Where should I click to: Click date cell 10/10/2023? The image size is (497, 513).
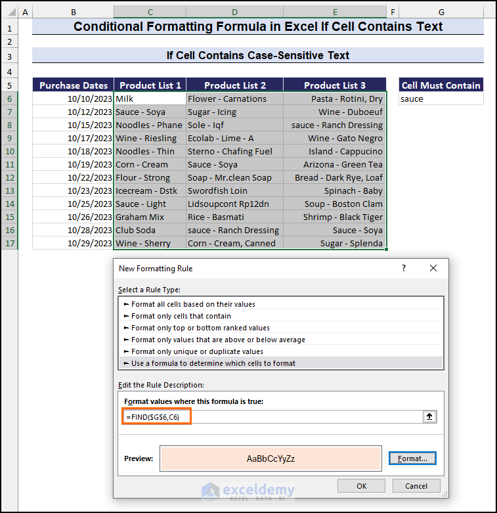[x=74, y=99]
